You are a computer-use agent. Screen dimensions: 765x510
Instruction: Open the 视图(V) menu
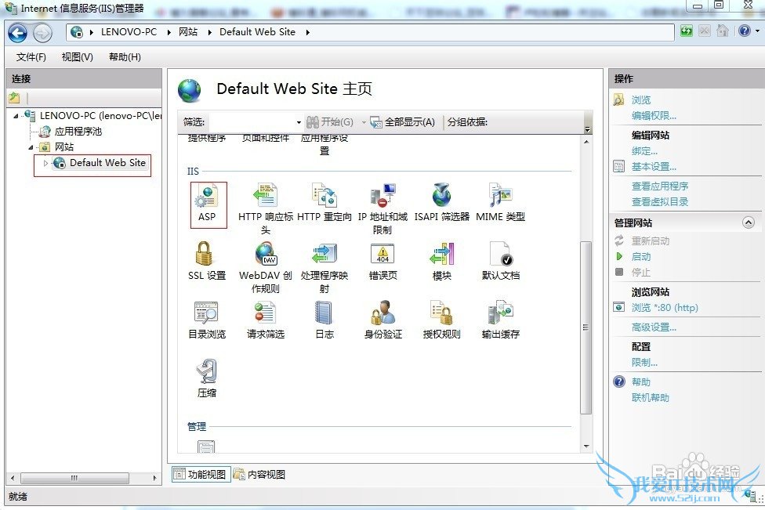77,57
